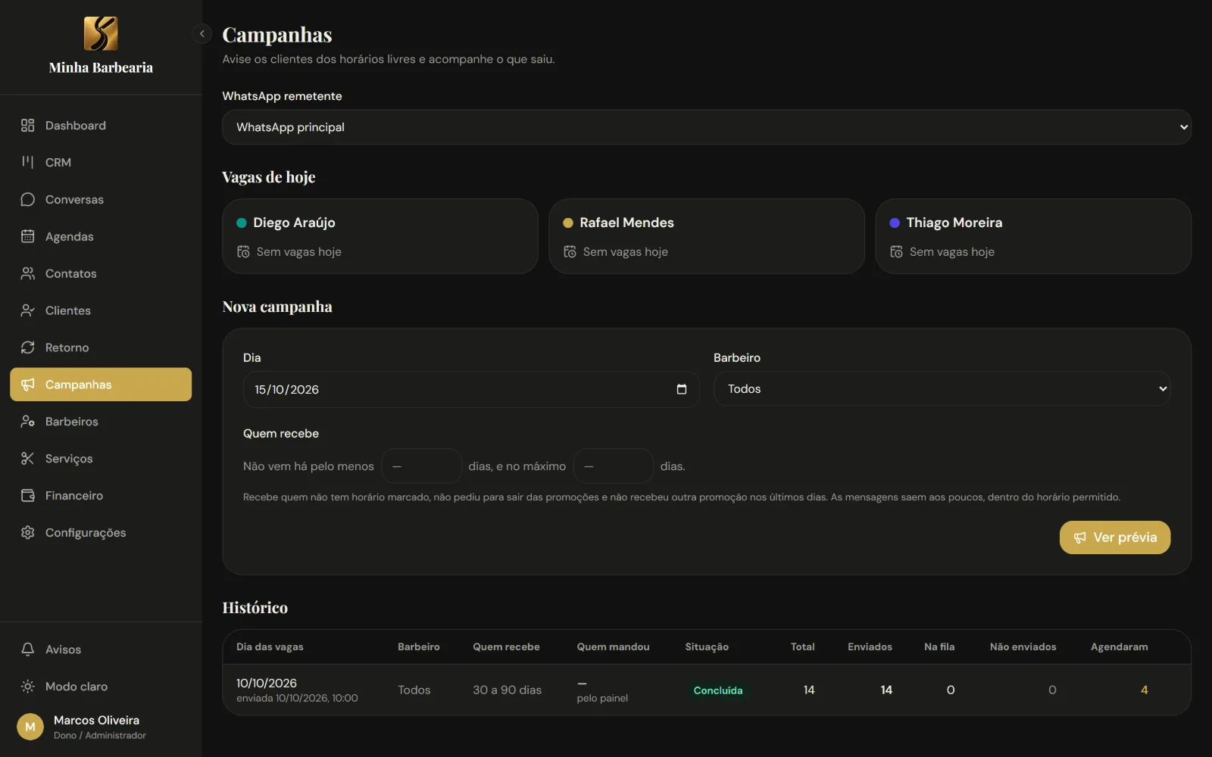Click the Thiago Moreira Sem vagas hoje icon
Image resolution: width=1212 pixels, height=757 pixels.
click(x=896, y=252)
